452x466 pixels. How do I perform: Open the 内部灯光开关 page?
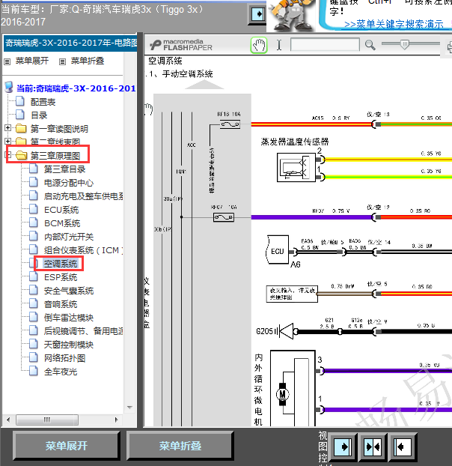(69, 237)
